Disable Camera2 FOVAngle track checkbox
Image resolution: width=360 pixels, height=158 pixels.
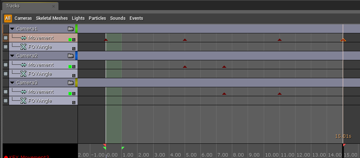click(x=6, y=74)
